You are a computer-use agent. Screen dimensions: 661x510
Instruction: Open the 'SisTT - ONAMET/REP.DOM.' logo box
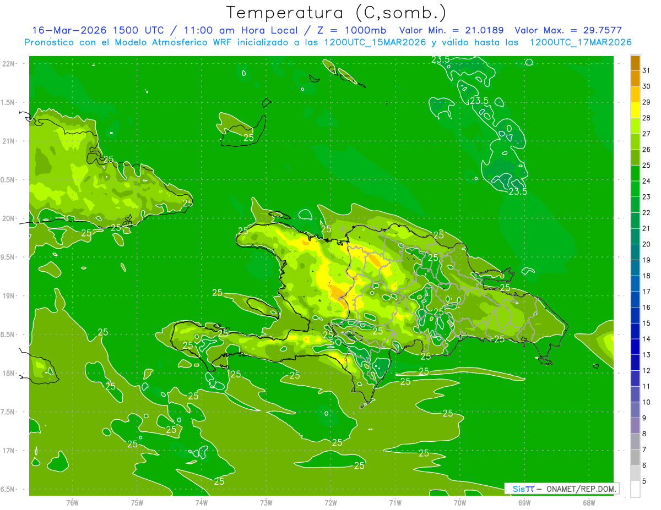click(x=561, y=489)
